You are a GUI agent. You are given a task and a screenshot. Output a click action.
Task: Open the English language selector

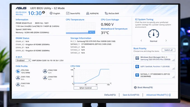55,13
